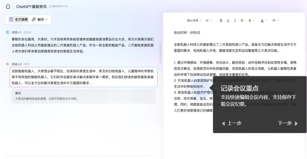Click the notes summary paragraph starting 全能机器人科技公司
Viewport: 307px width, 159px height.
[x=235, y=47]
